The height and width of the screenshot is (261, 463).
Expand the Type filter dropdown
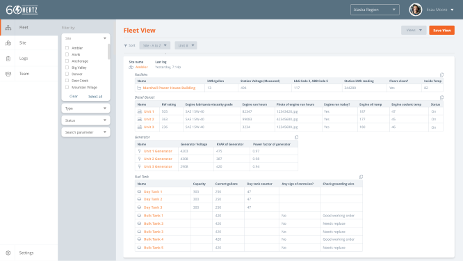click(86, 109)
